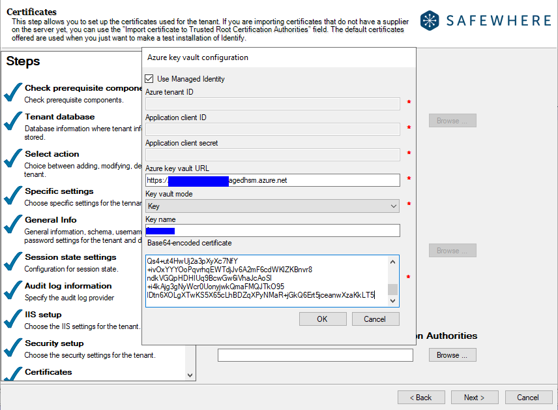Click checkmark icon beside Select action step
The height and width of the screenshot is (410, 558).
point(13,159)
